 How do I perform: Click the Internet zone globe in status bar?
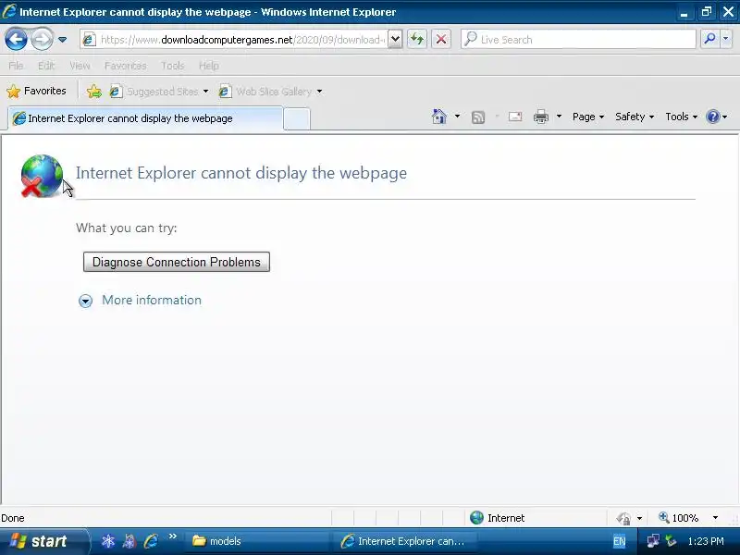[476, 518]
